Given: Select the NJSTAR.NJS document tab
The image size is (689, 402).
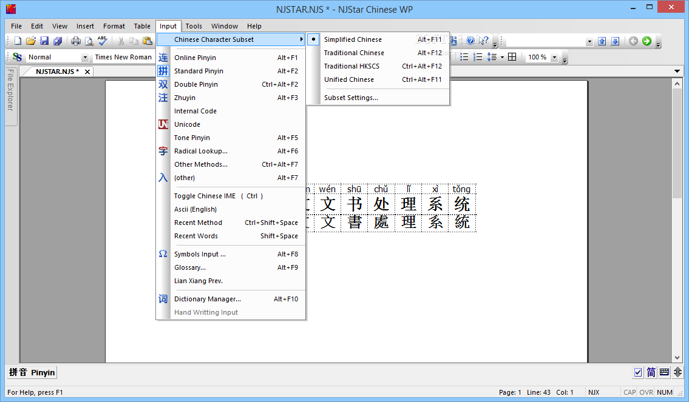Looking at the screenshot, I should point(57,71).
